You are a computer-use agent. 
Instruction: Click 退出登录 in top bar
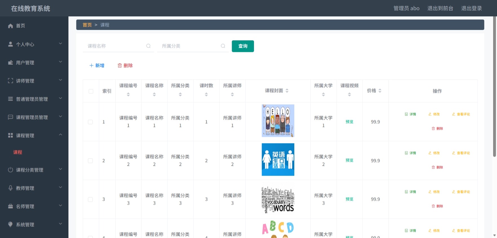point(471,8)
